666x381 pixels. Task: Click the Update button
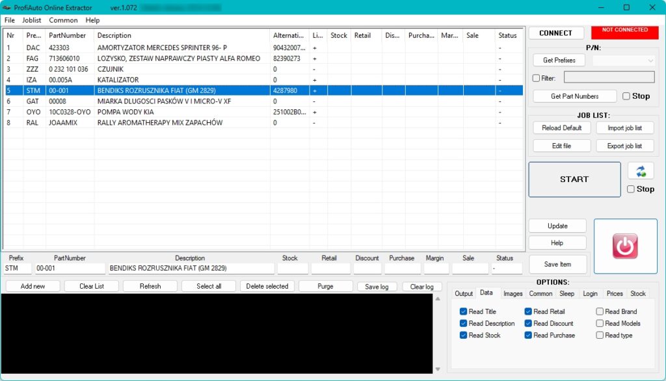[x=557, y=226]
